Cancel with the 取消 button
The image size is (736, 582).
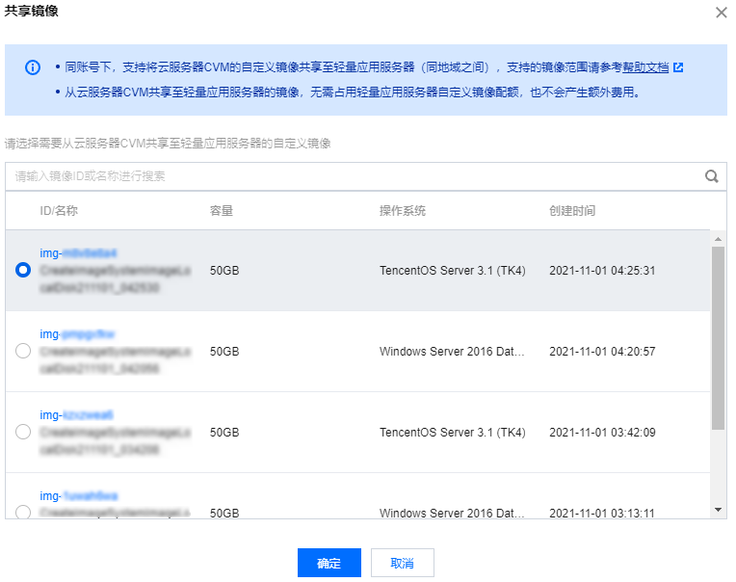(403, 563)
